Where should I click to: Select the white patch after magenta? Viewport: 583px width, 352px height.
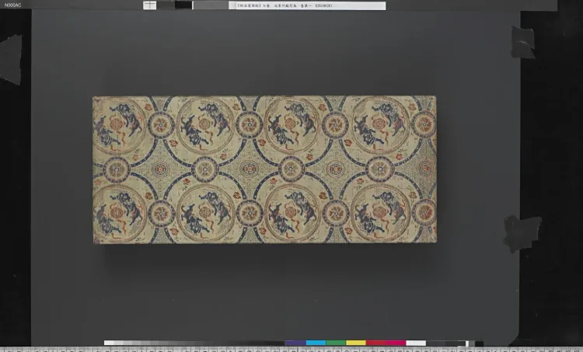(416, 343)
